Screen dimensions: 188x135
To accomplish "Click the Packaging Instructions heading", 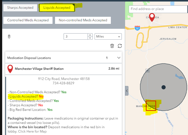I will point(26,118).
